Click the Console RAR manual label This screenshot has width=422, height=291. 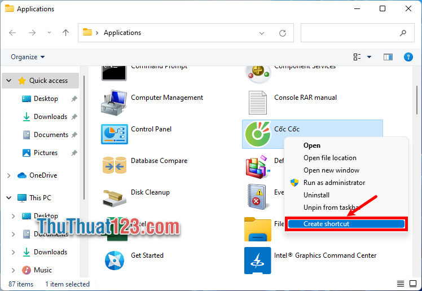click(305, 98)
